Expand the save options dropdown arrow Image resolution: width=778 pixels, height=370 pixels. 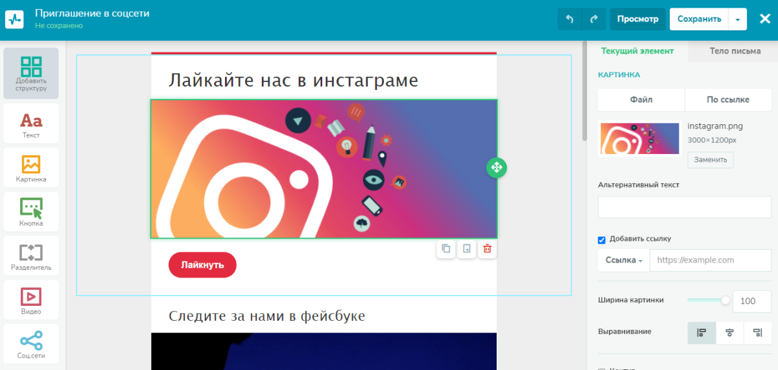738,19
